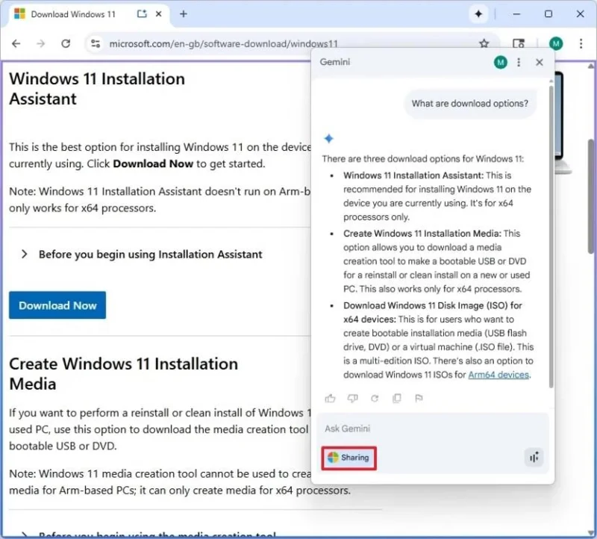Viewport: 597px width, 539px height.
Task: Minimize the Chrome window
Action: (x=516, y=14)
